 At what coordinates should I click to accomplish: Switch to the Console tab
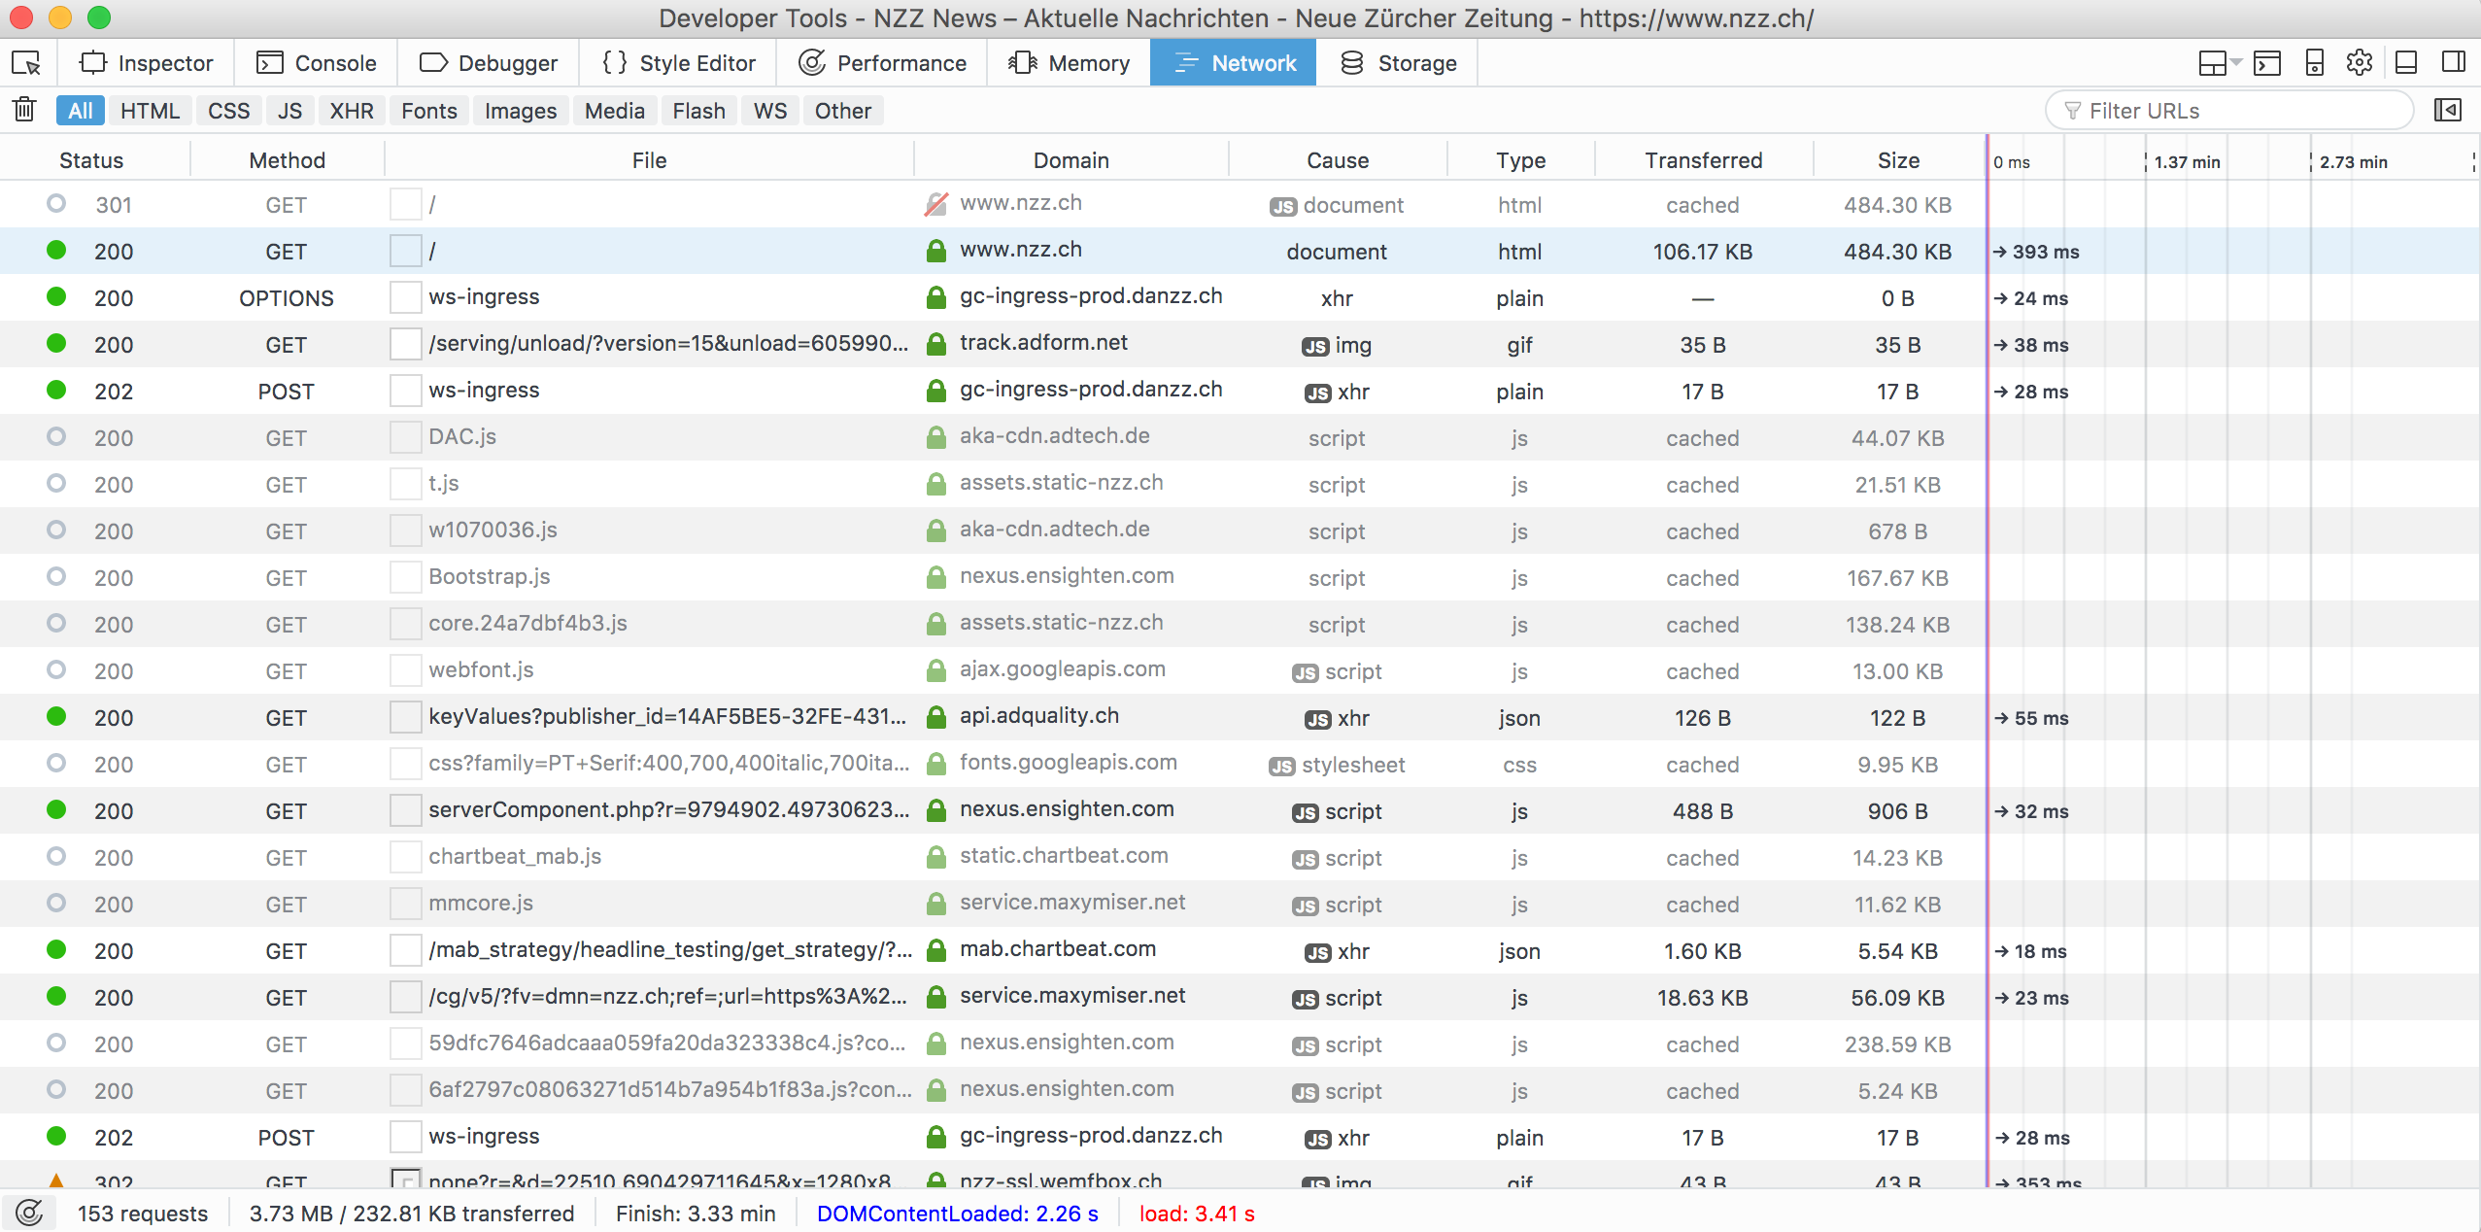[x=317, y=63]
